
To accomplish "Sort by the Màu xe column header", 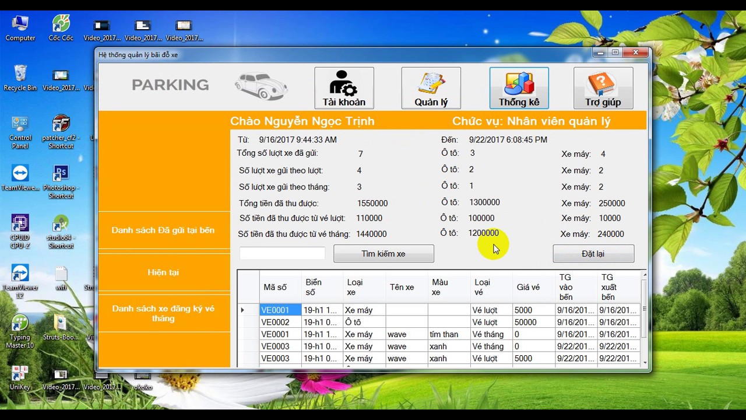I will point(449,287).
